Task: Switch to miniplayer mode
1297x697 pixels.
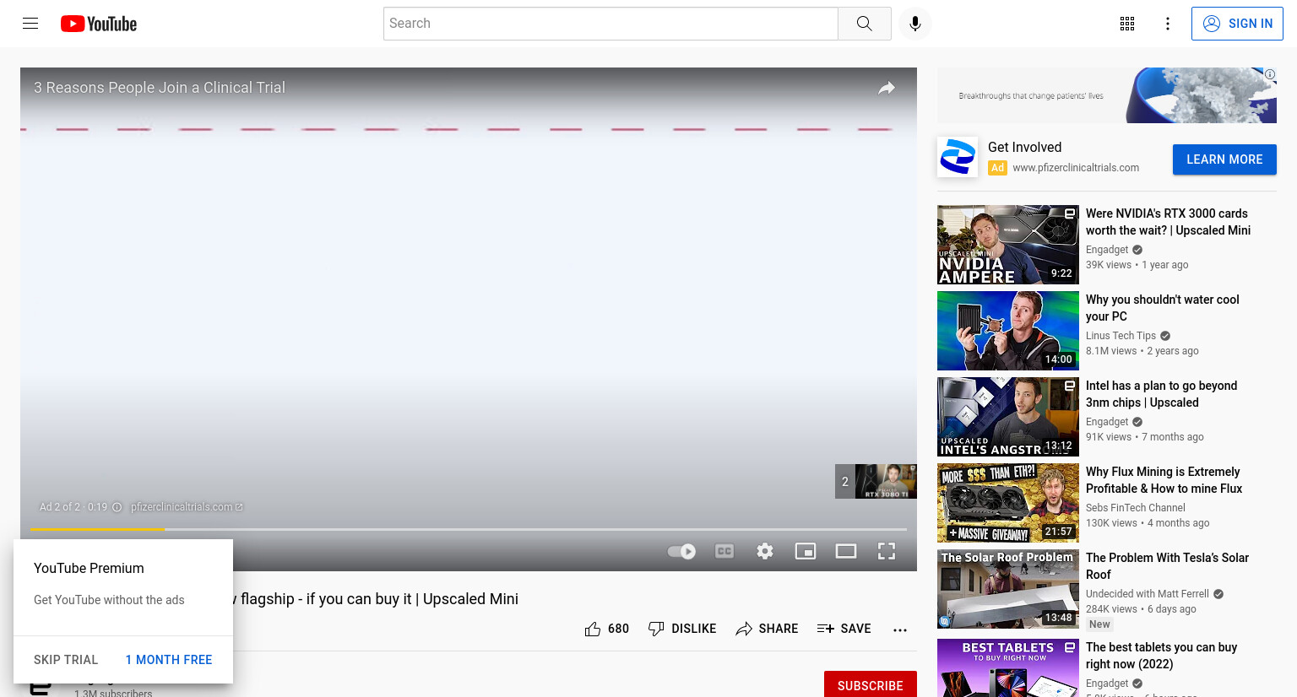Action: point(806,551)
